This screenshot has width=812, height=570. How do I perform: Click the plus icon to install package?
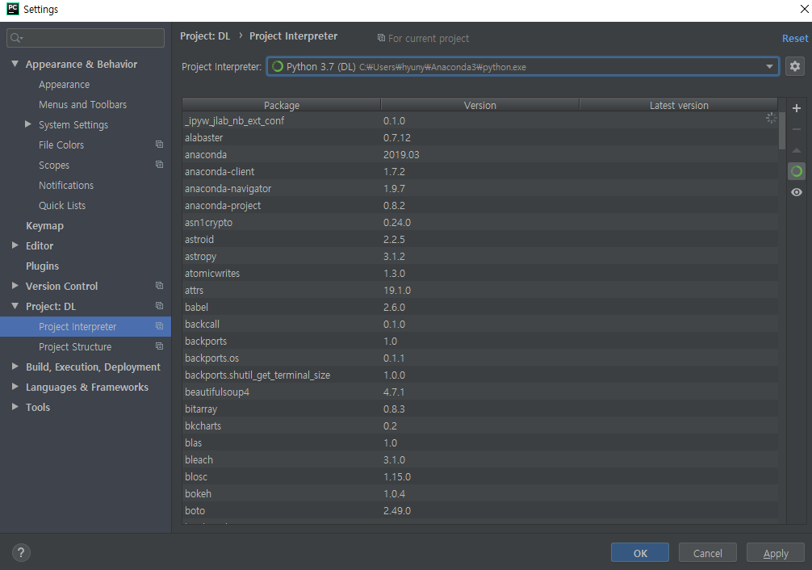point(797,108)
